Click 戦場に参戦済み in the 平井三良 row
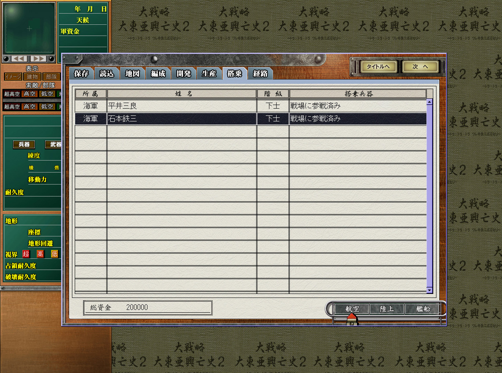502x373 pixels. coord(315,106)
